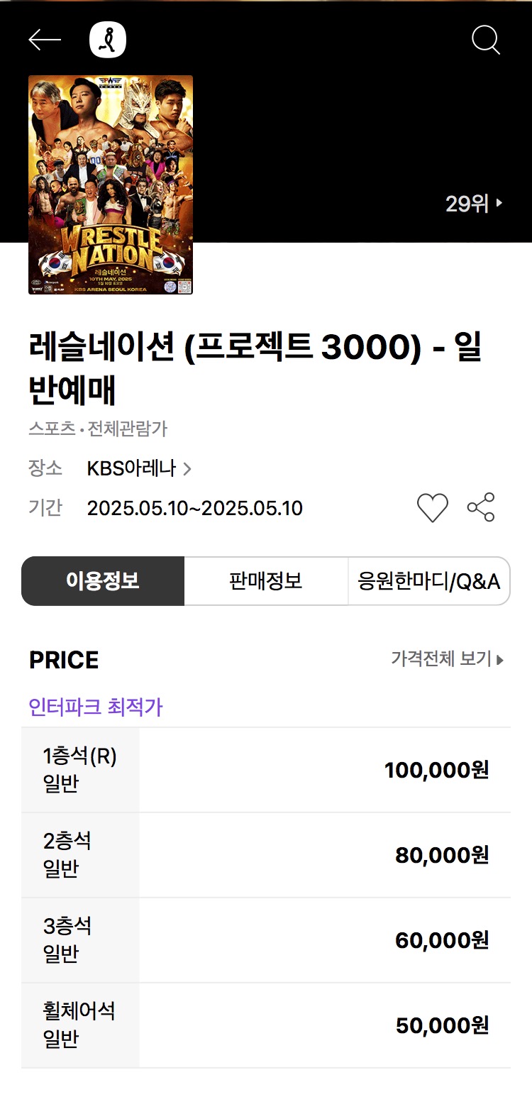Toggle the heart favorite icon
This screenshot has width=532, height=1114.
click(432, 508)
